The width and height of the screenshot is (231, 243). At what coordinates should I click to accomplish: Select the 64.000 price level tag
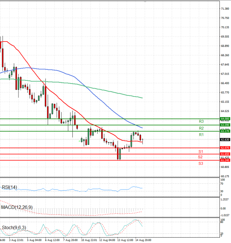(225, 119)
